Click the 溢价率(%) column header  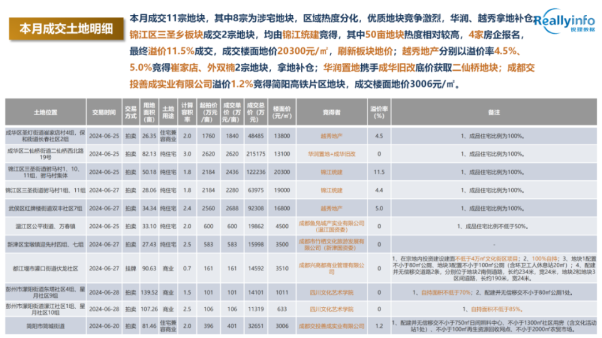(x=379, y=112)
